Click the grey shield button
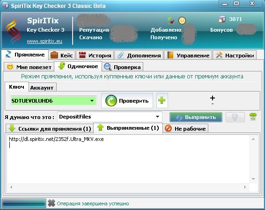 point(235,117)
